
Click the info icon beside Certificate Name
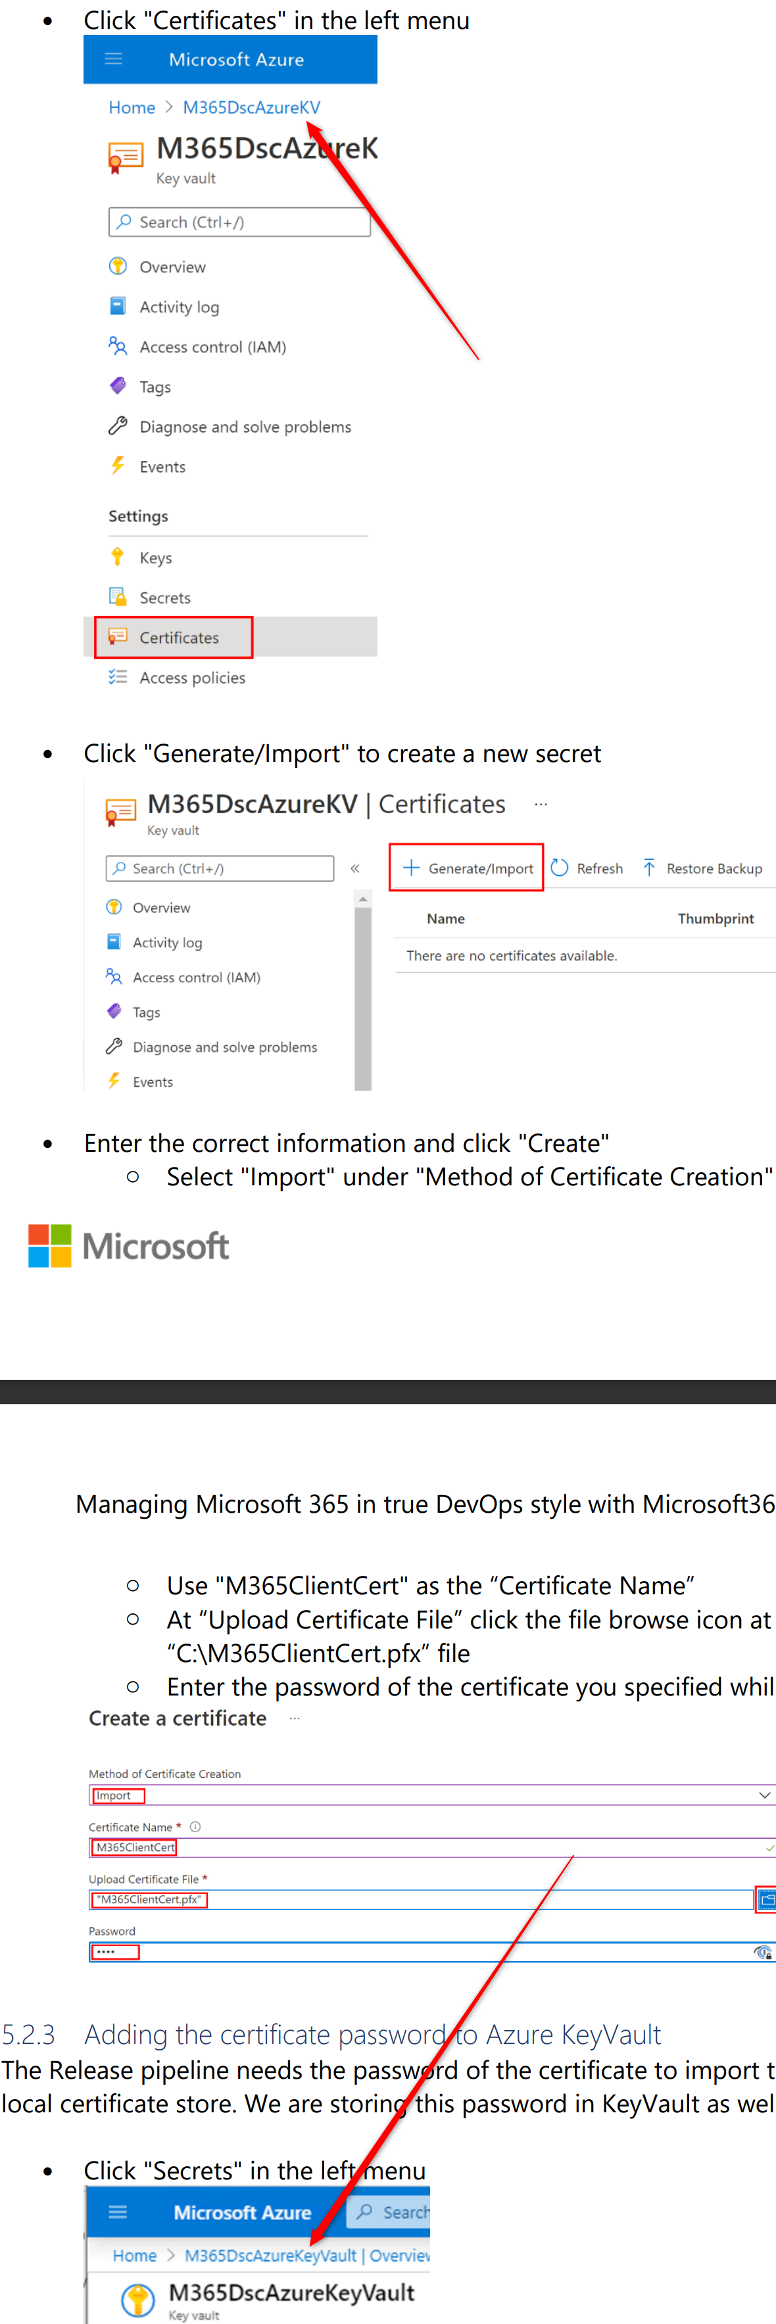(x=195, y=1827)
